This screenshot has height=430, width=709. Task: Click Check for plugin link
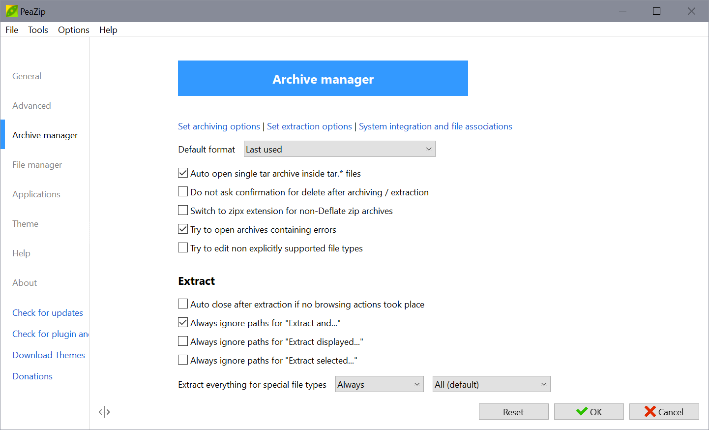point(51,334)
